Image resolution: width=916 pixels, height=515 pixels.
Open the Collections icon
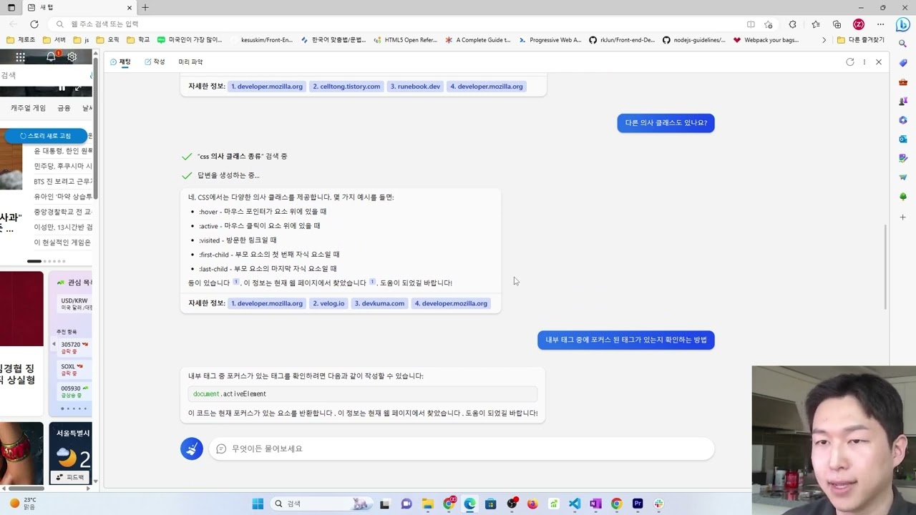[x=837, y=24]
